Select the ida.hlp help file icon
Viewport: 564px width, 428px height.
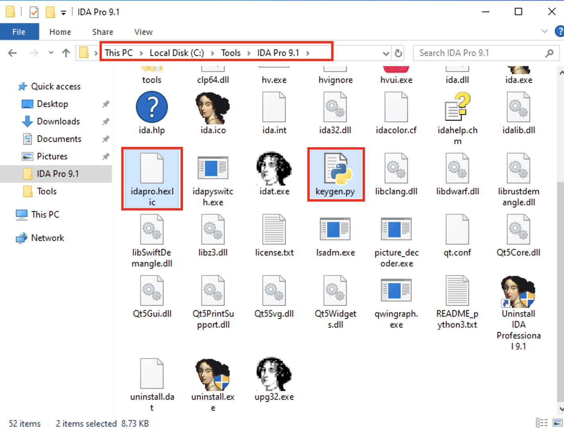152,107
